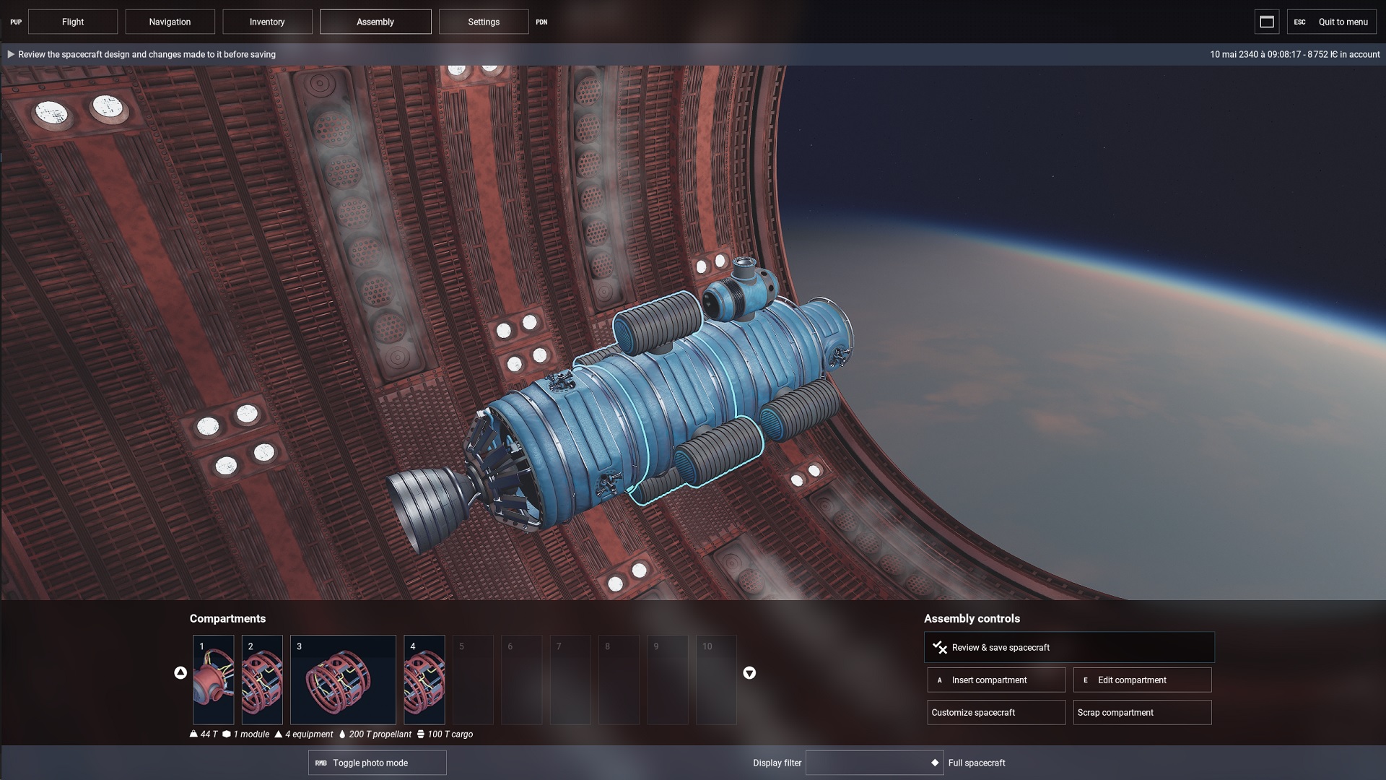Click Edit compartment button
Screen dimensions: 1386x780
1142,680
